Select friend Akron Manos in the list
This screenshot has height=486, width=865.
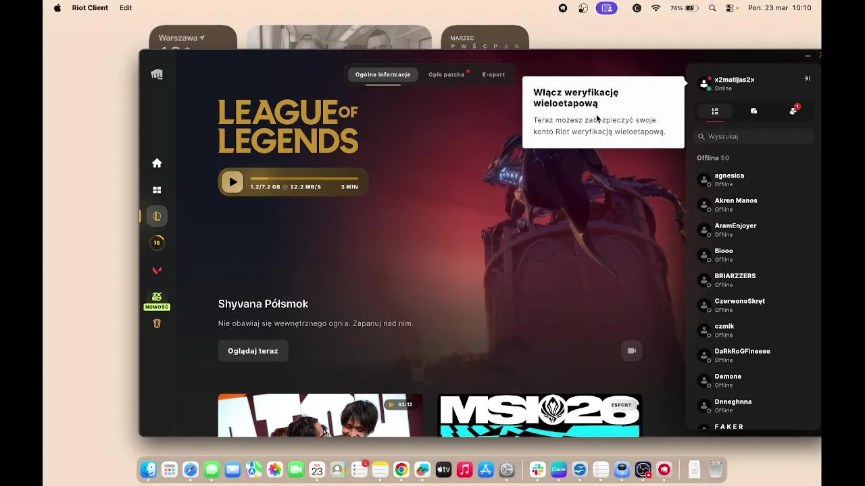pos(755,205)
